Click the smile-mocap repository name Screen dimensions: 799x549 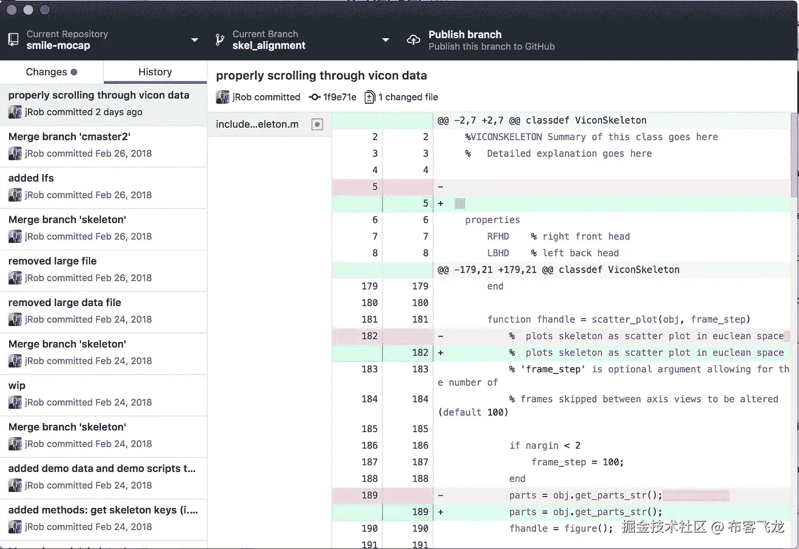point(58,46)
